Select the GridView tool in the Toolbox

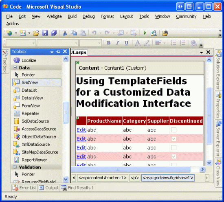37,82
